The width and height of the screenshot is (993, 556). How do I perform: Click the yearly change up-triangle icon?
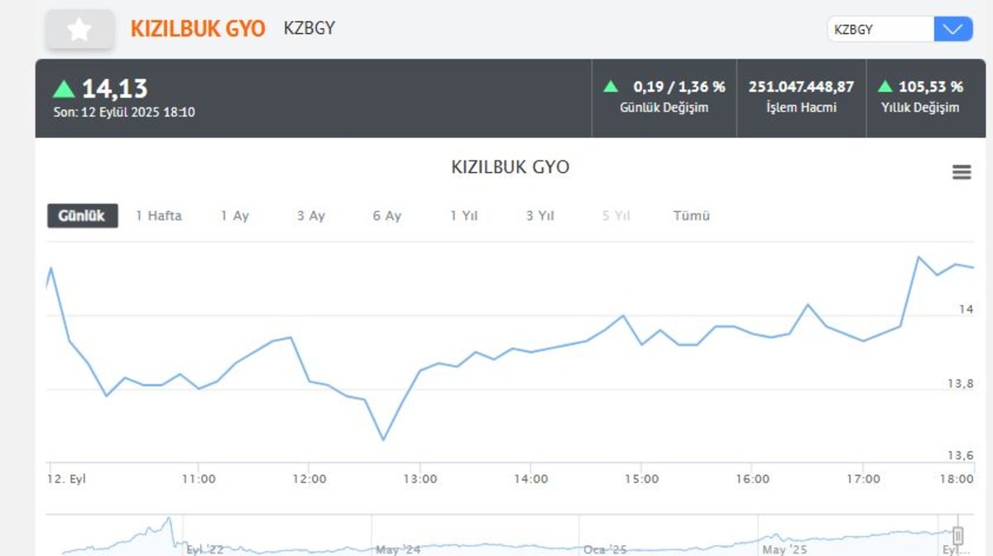pyautogui.click(x=885, y=86)
